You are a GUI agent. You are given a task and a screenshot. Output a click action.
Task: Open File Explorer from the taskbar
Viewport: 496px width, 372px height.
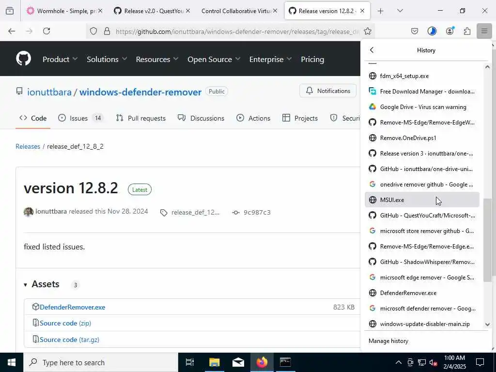pyautogui.click(x=214, y=362)
